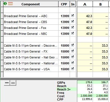
Task: Click row selector beside Broadcast ABC row
Action: coord(2,16)
